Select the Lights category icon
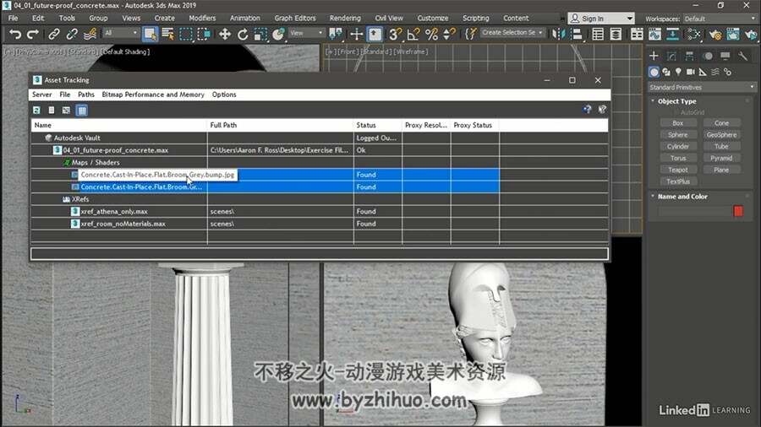 [x=678, y=72]
